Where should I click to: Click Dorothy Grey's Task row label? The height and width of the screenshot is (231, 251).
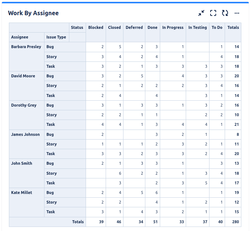(x=65, y=125)
